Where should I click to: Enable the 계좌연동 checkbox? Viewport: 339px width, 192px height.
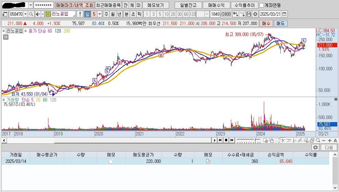(x=262, y=5)
